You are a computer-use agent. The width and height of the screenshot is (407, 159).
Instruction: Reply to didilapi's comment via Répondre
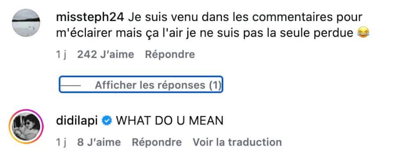pos(157,142)
